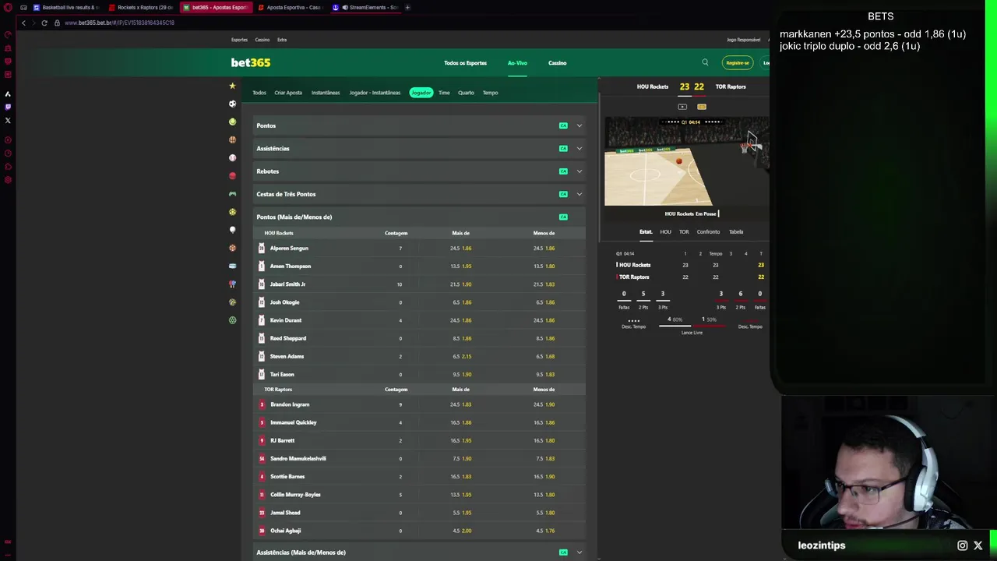Expand Cestas de Três Pontos section

[x=419, y=194]
